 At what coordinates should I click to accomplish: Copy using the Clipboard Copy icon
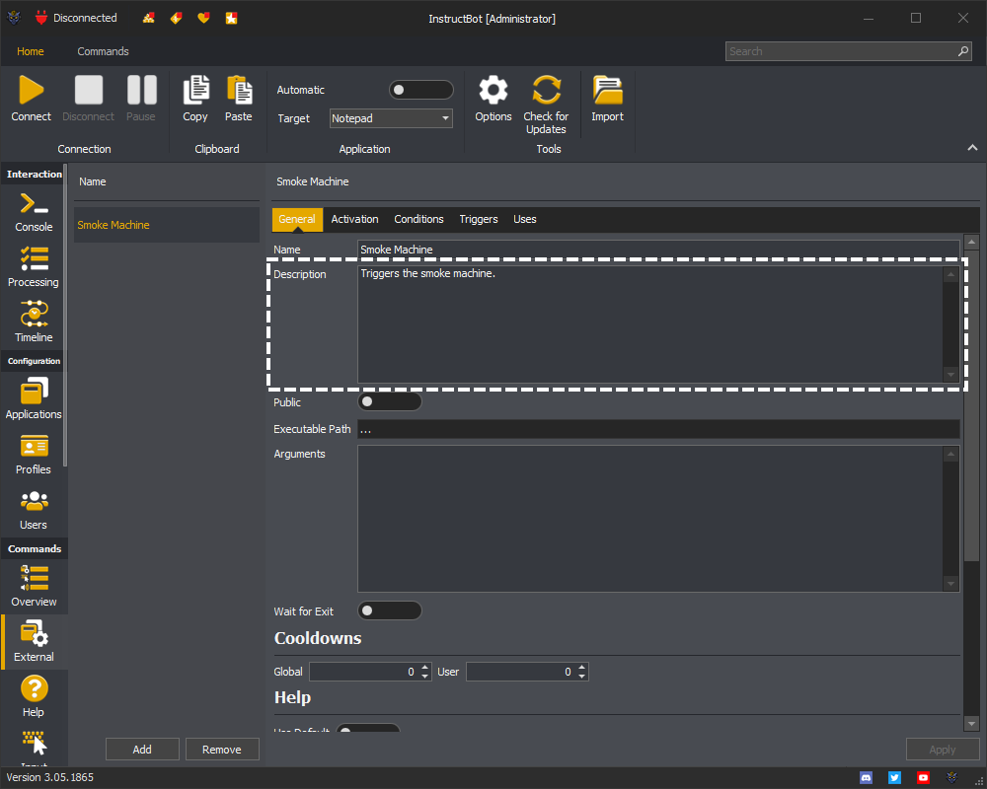[195, 90]
